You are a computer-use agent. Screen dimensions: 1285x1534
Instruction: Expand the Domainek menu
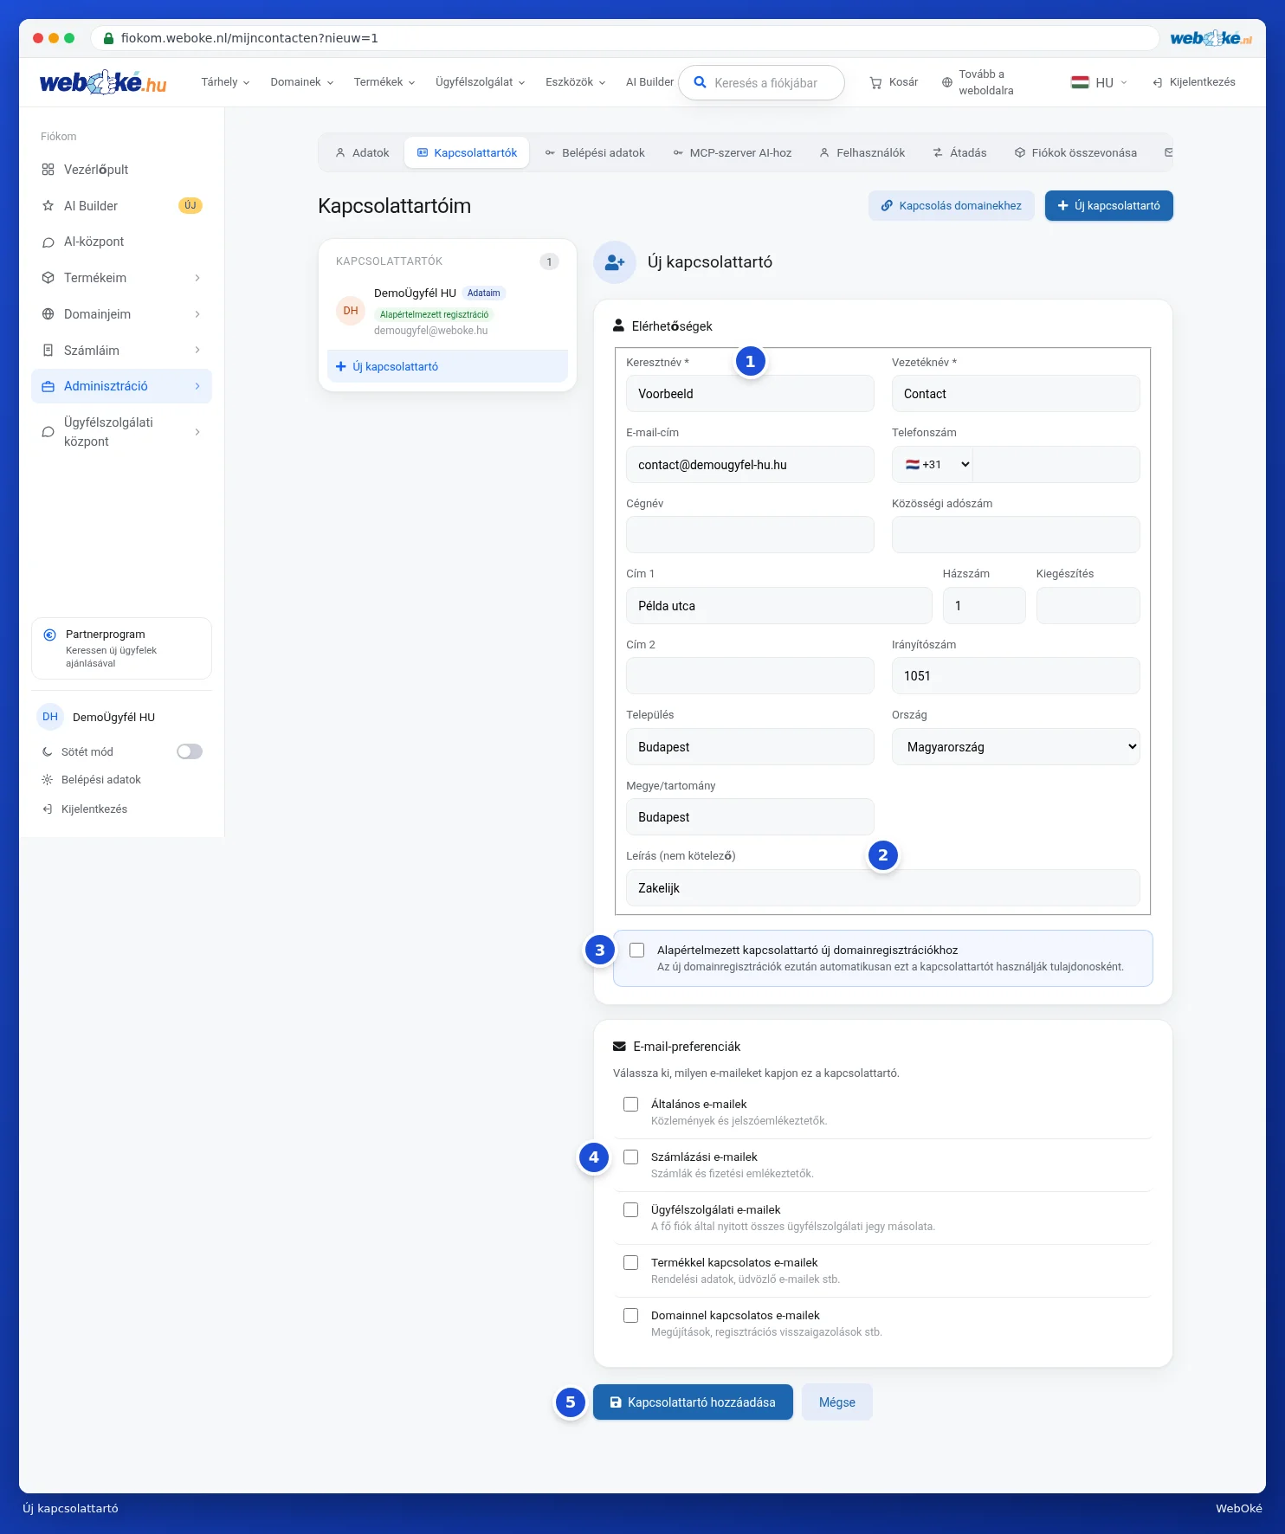pos(302,82)
